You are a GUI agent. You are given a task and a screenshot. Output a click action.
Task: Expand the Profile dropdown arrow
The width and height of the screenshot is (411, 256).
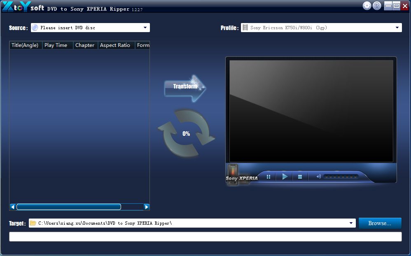[397, 28]
